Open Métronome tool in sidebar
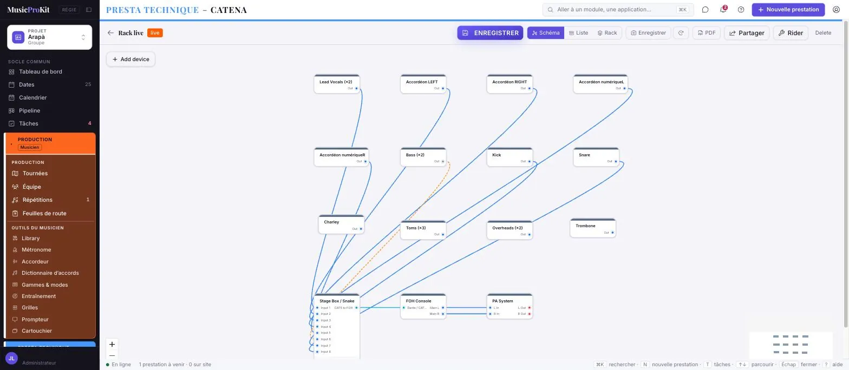This screenshot has height=370, width=849. tap(50, 250)
